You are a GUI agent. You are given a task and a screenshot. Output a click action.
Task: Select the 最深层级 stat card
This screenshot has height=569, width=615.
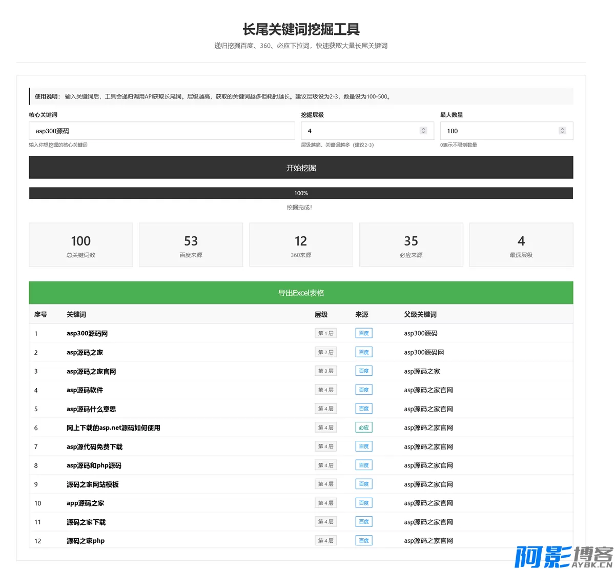[521, 245]
